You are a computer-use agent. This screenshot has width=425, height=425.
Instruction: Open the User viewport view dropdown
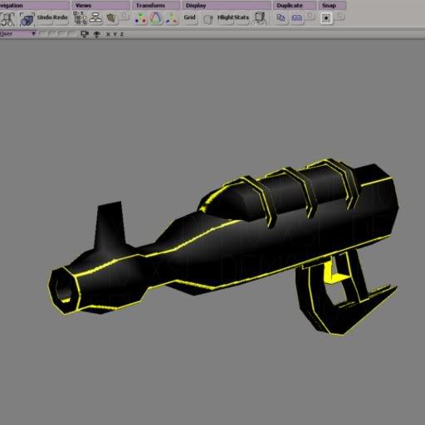18,34
